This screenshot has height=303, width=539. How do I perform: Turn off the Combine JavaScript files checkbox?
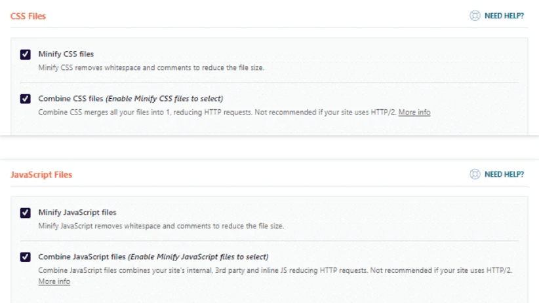tap(26, 257)
